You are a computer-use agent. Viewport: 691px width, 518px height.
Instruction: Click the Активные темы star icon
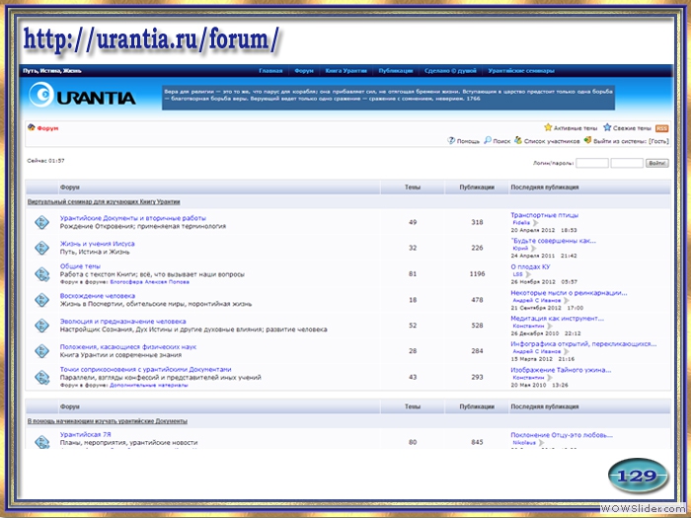tap(548, 127)
